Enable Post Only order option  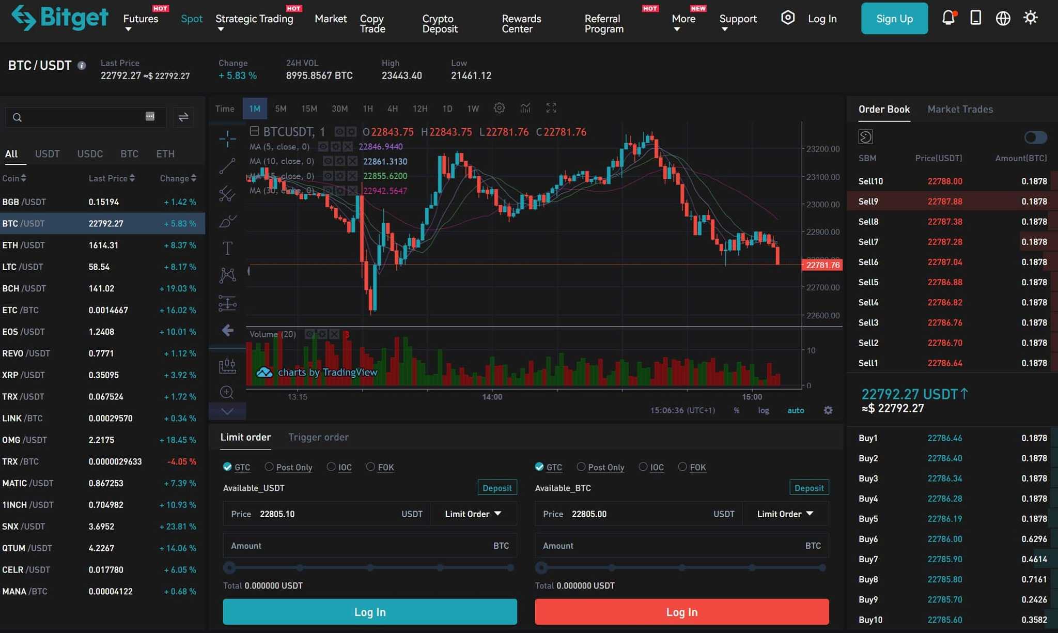269,467
